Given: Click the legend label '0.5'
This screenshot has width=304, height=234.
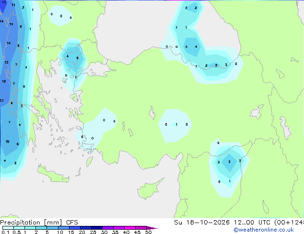Looking at the screenshot, I should [x=17, y=232].
